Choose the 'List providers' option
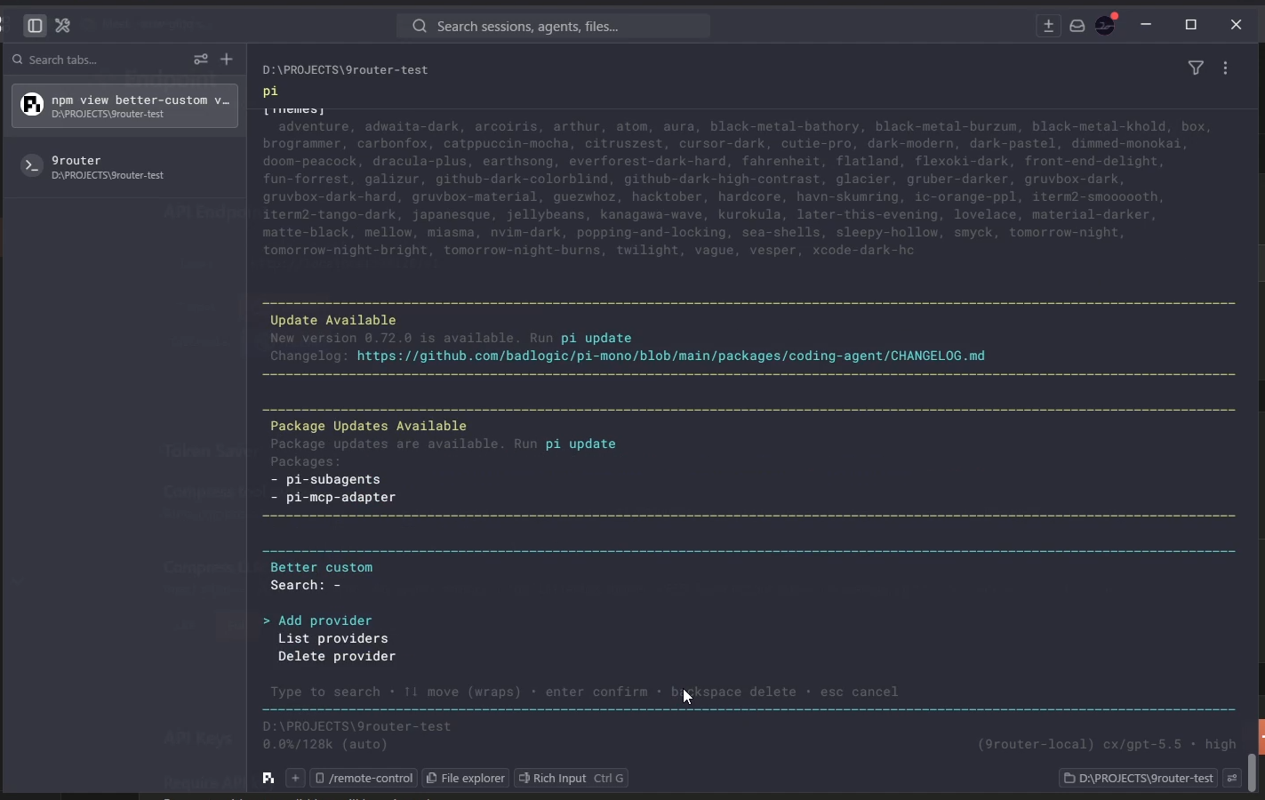 (333, 638)
